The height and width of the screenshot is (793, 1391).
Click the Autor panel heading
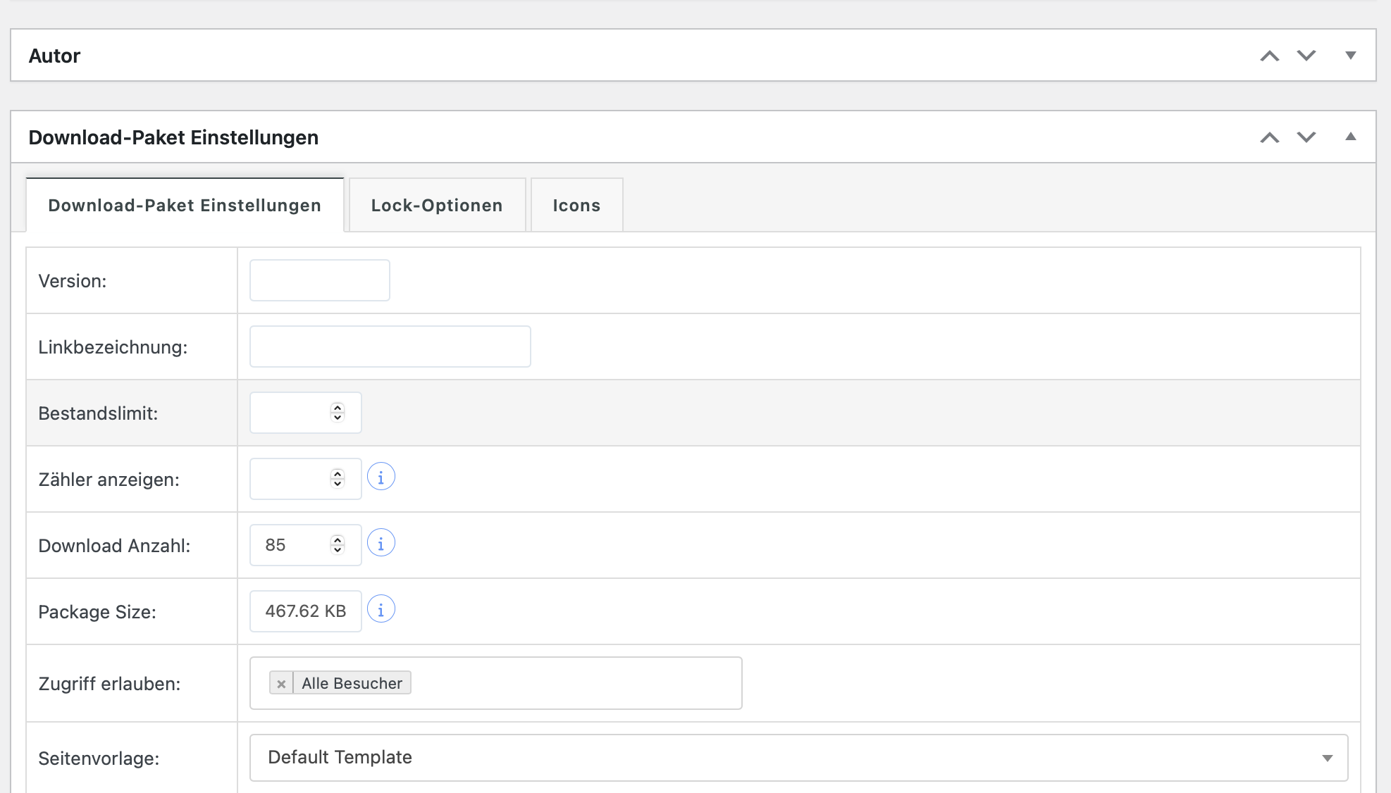pyautogui.click(x=54, y=56)
